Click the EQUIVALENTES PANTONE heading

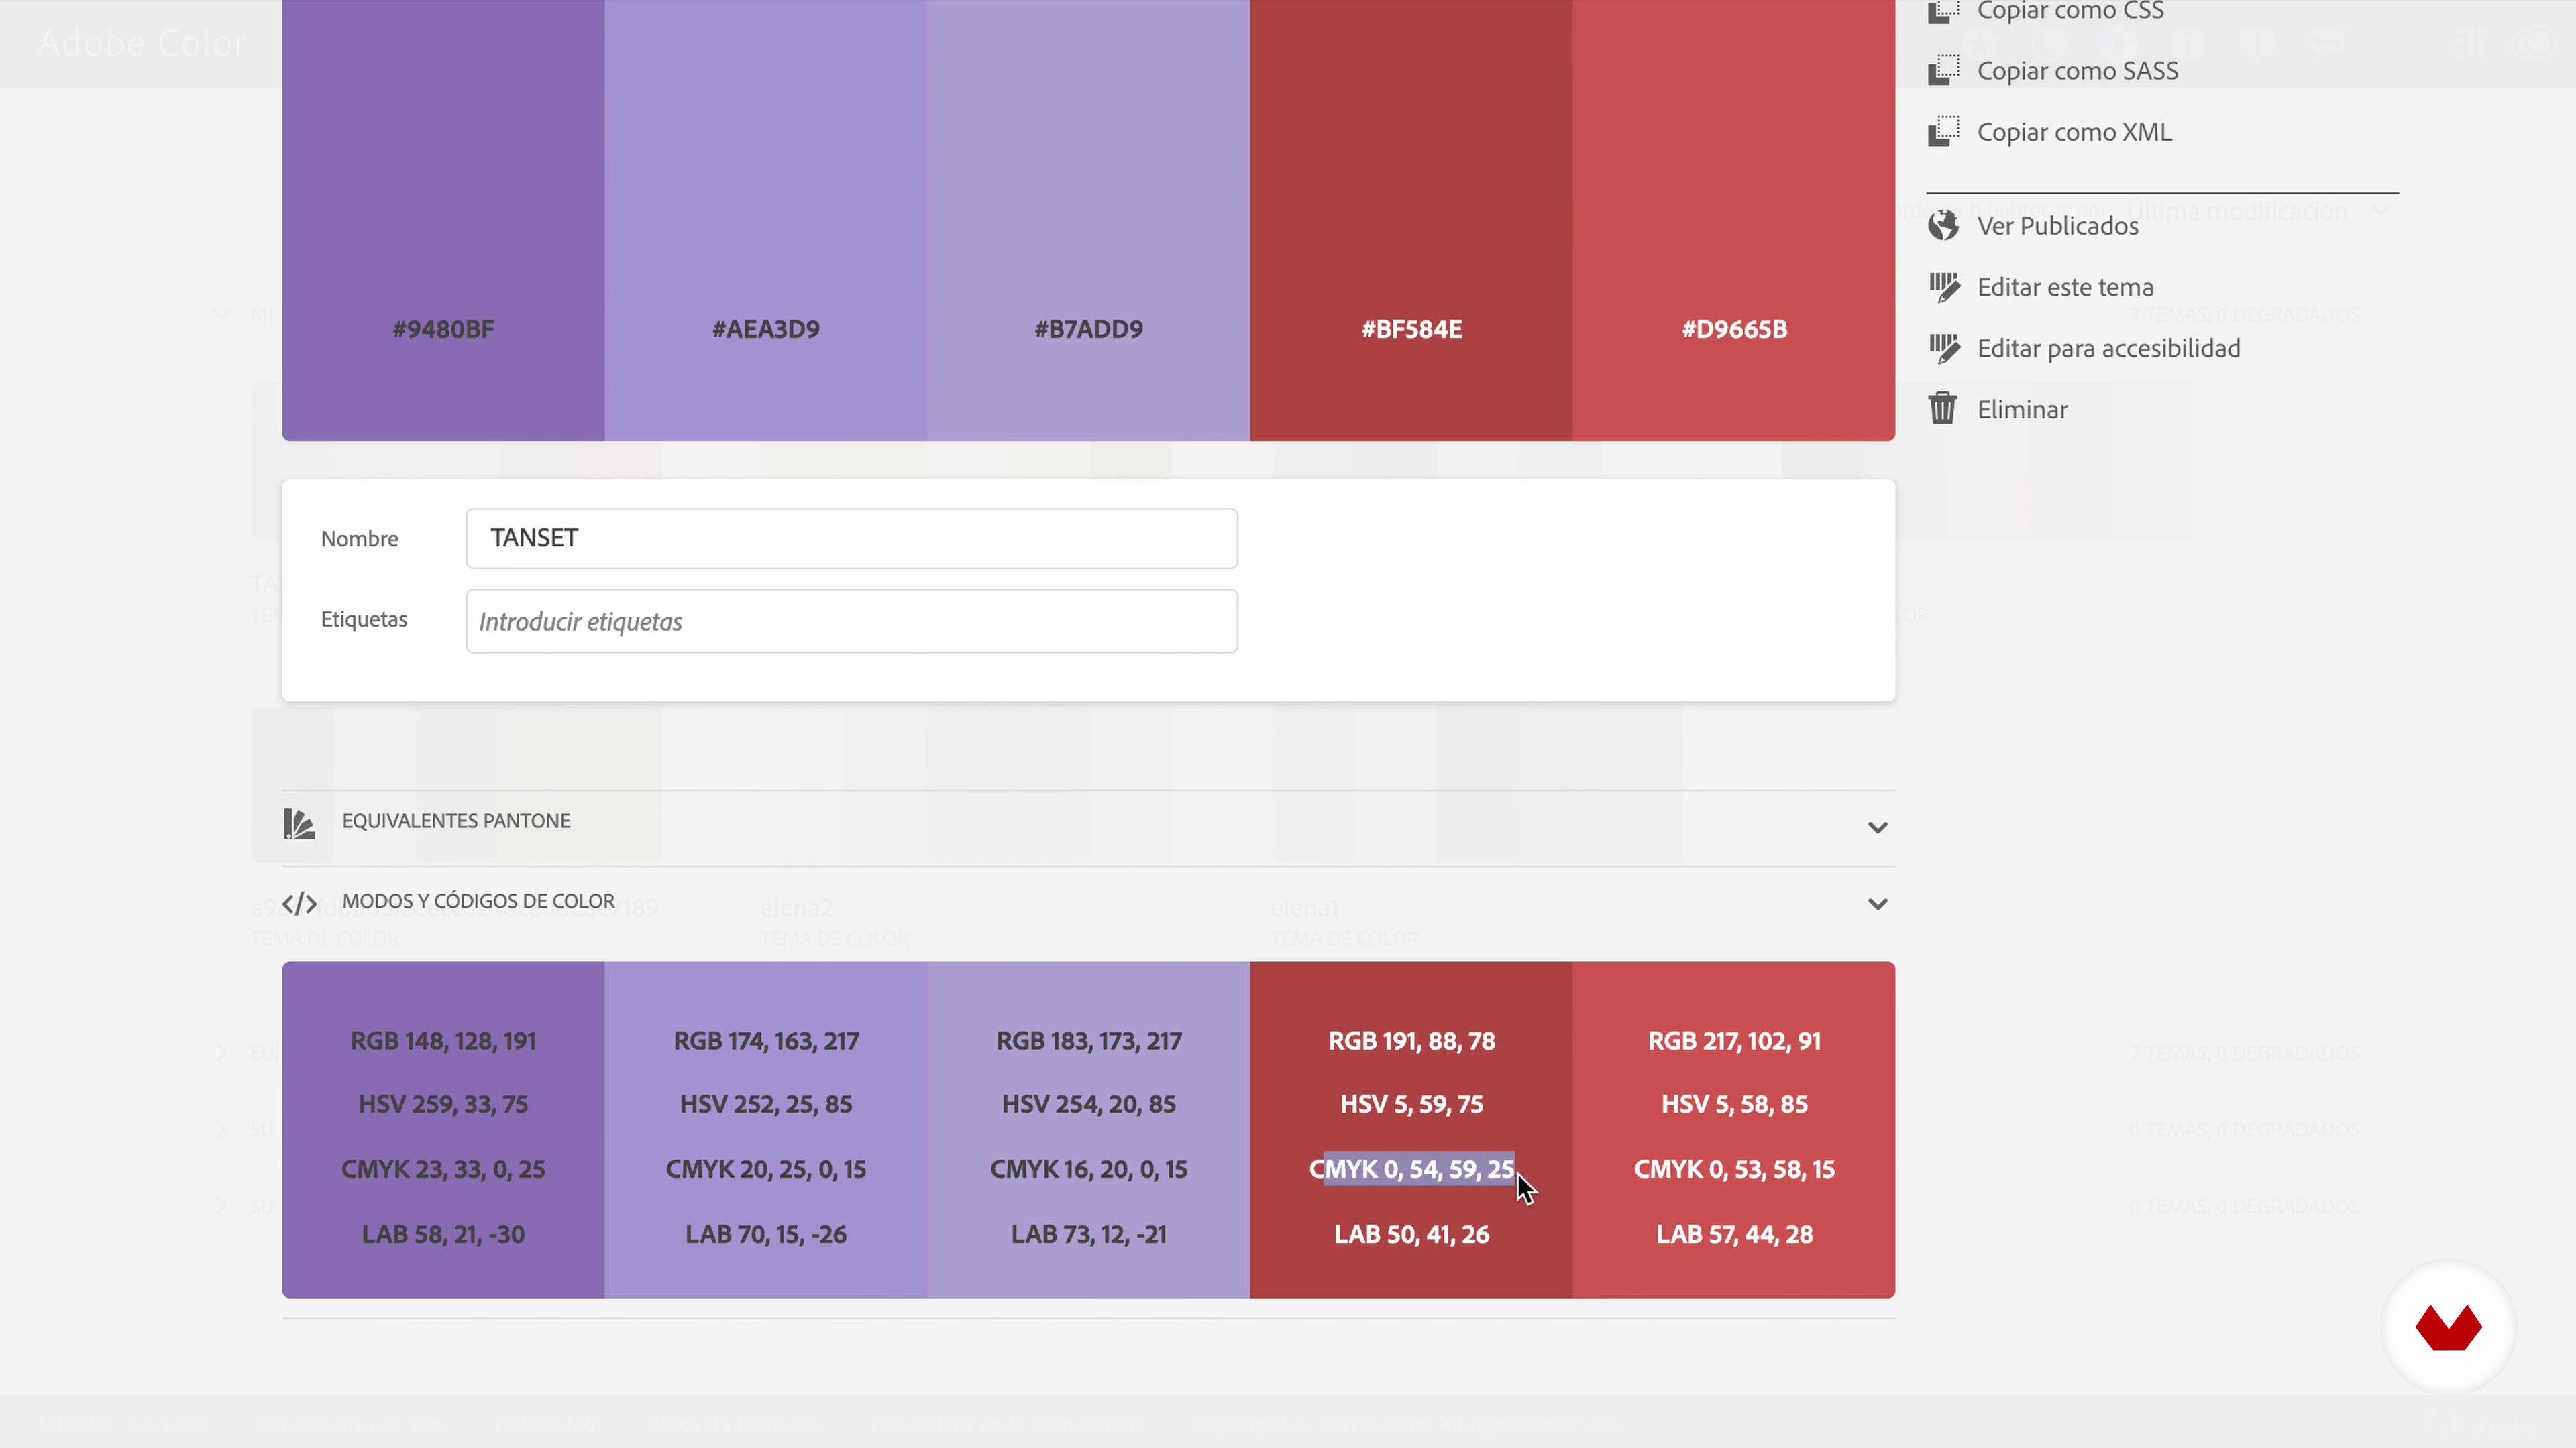point(456,821)
